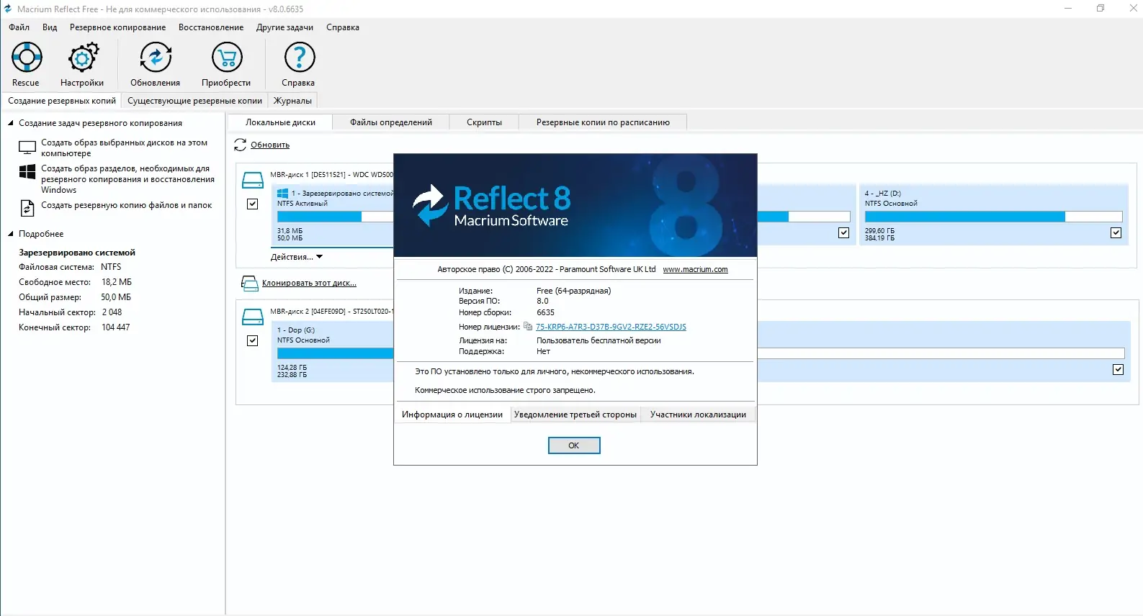1143x616 pixels.
Task: Click the Номер сборки value 6635
Action: 546,312
